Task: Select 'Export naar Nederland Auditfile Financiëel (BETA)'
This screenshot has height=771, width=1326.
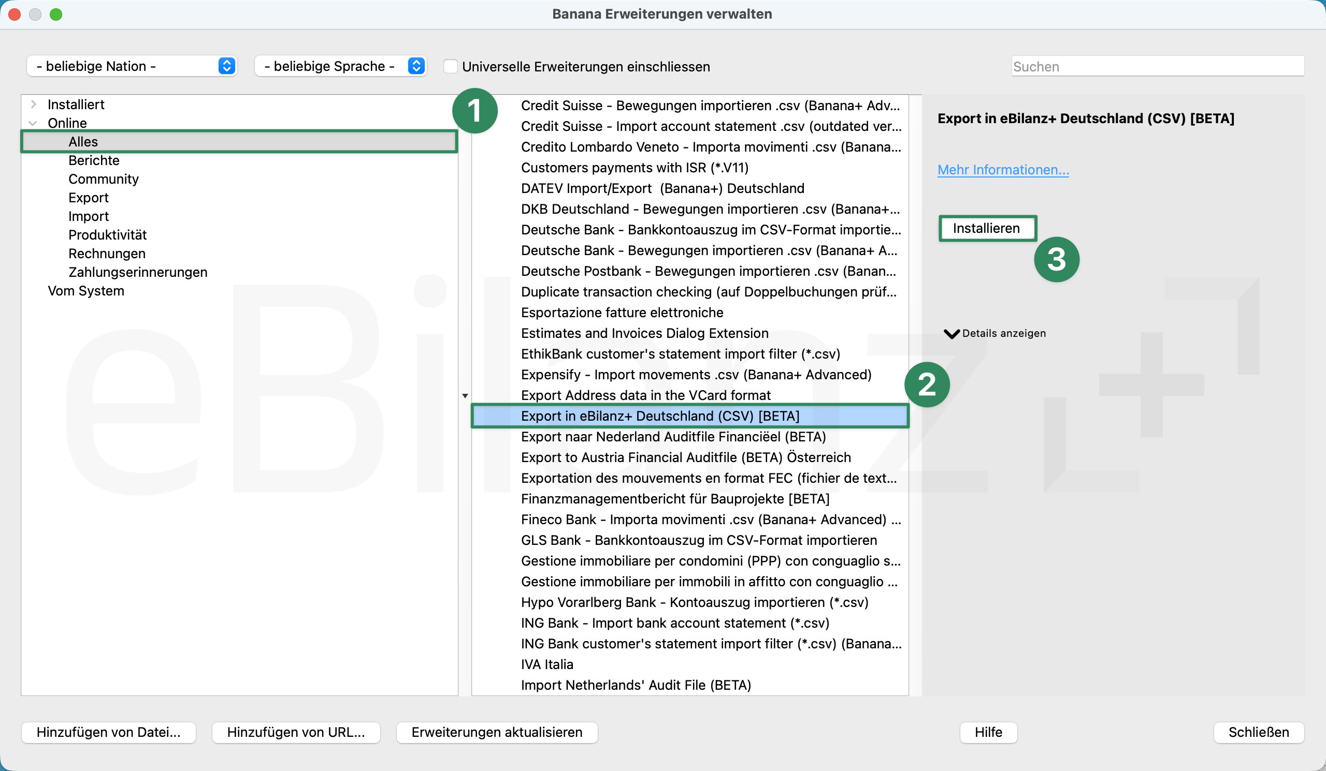Action: coord(690,436)
